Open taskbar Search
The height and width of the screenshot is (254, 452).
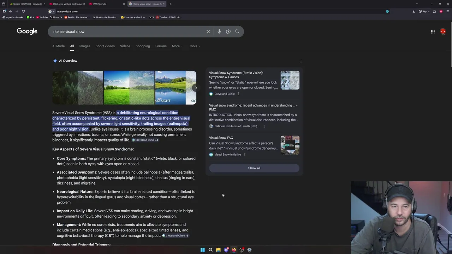click(x=210, y=250)
